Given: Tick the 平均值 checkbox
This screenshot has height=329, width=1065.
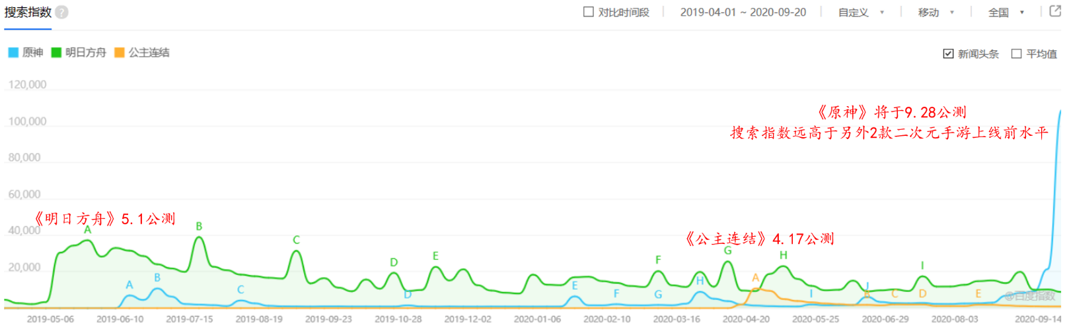Looking at the screenshot, I should click(1017, 54).
